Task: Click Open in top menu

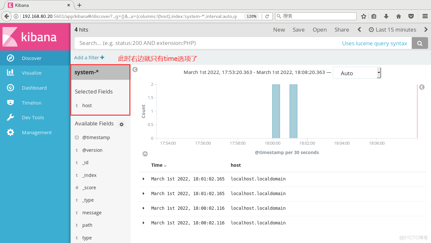Action: click(x=320, y=30)
